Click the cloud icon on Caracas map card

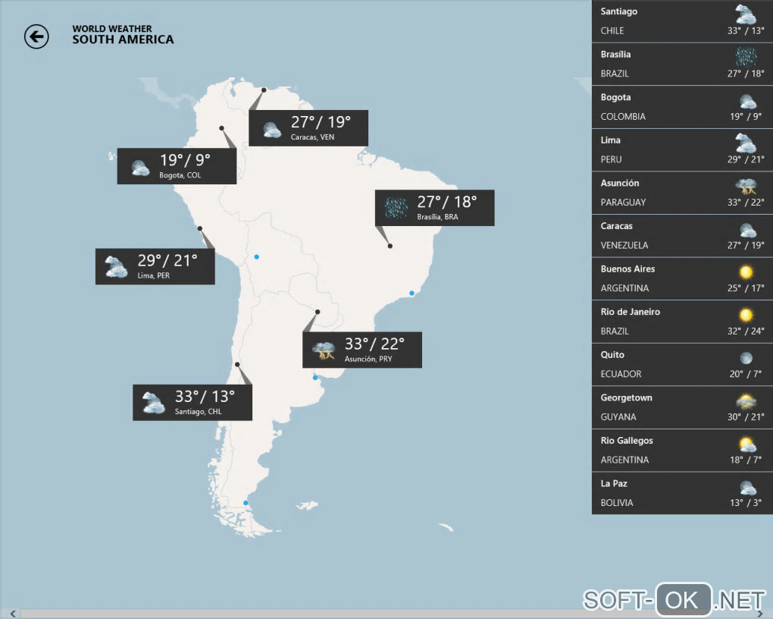[x=271, y=129]
